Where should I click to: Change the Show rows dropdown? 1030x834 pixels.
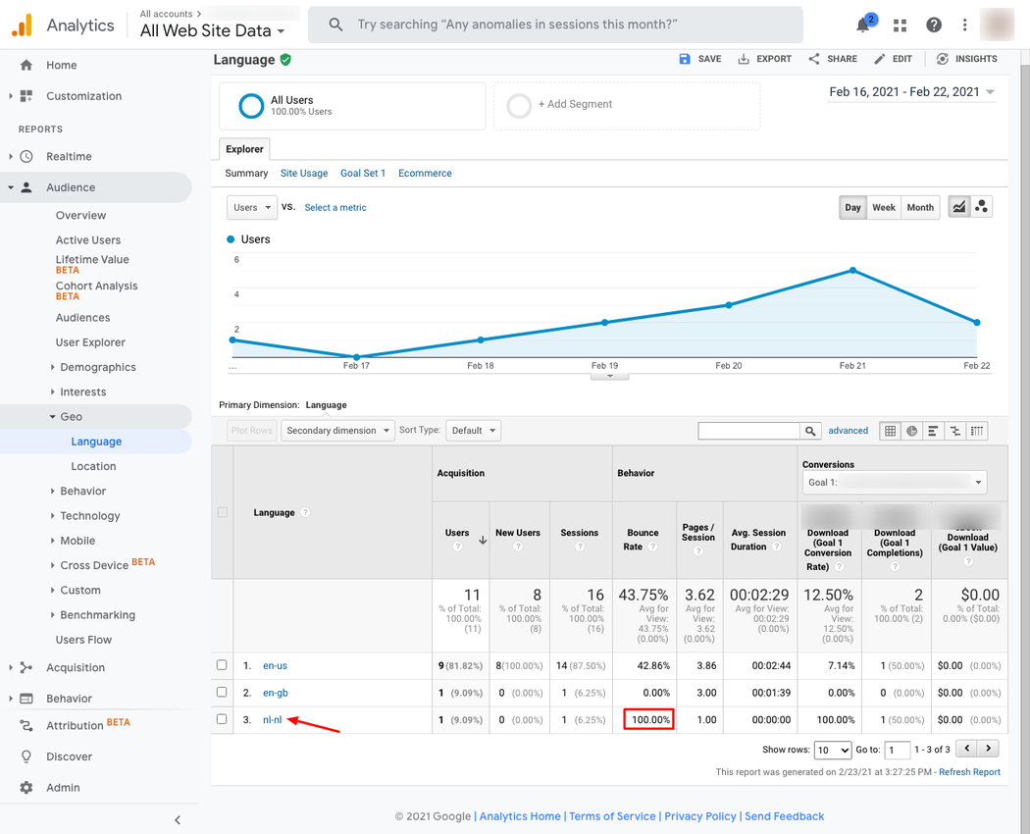tap(832, 750)
